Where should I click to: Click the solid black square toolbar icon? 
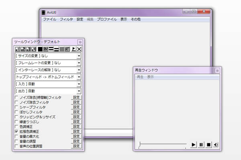coord(40,49)
